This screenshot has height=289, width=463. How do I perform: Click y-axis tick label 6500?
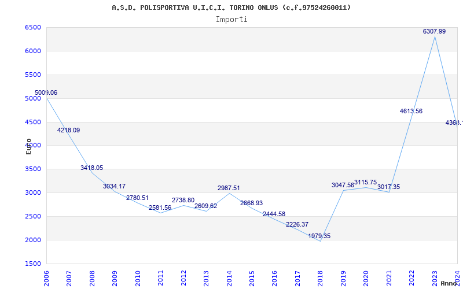(x=33, y=27)
